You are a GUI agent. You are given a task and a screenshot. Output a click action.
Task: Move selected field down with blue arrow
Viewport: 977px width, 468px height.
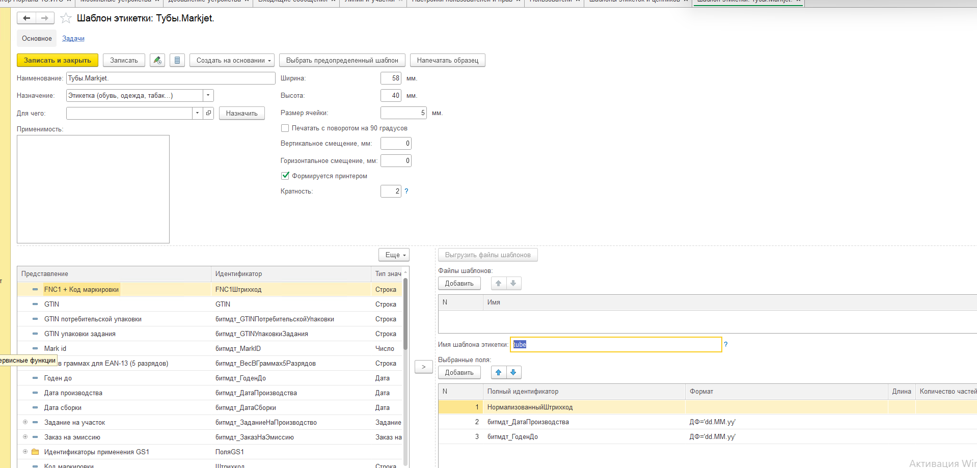pyautogui.click(x=513, y=372)
